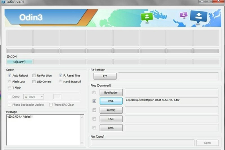This screenshot has height=150, width=225.
Task: Click the Bootloader file button
Action: coord(111,92)
